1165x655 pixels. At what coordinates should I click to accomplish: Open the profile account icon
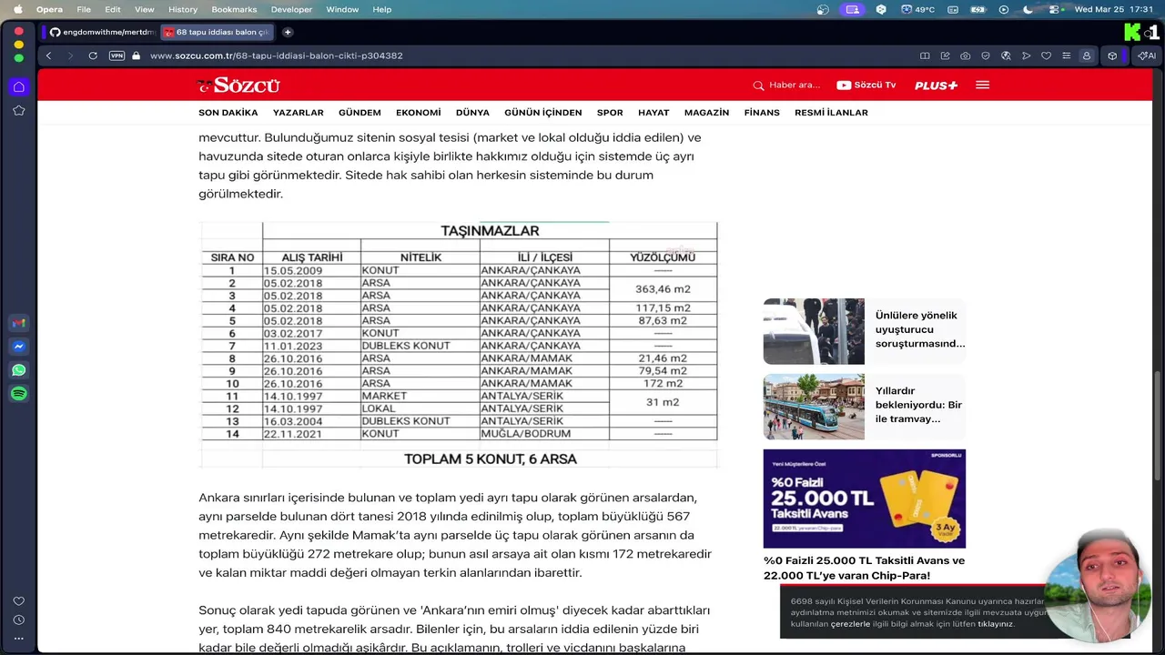click(x=1086, y=55)
